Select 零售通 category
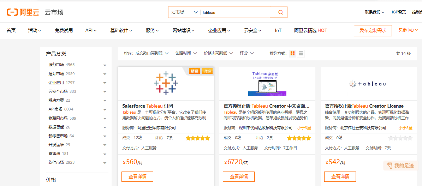 pos(54,154)
